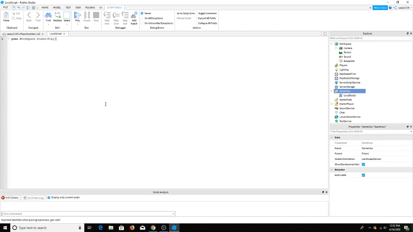Screen dimensions: 413x232
Task: Collapse the Workspace tree node
Action: click(x=331, y=44)
